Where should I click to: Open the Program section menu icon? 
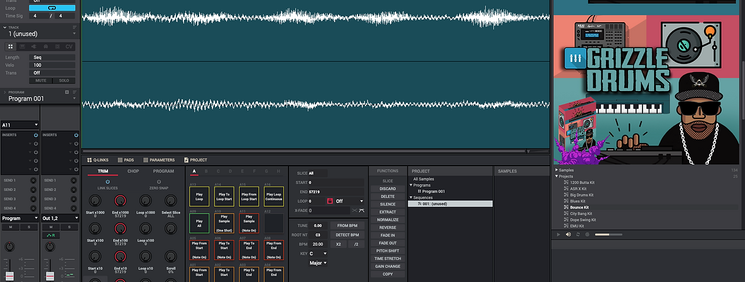[75, 92]
